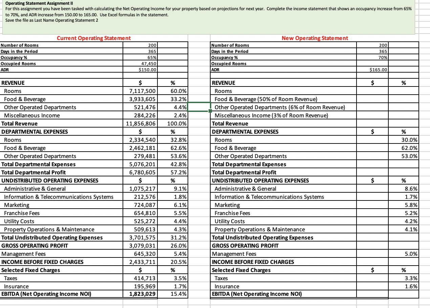Screen dimensions: 430x308
Task: Click the 15.4% EBITDA percentage cell
Action: pos(172,294)
